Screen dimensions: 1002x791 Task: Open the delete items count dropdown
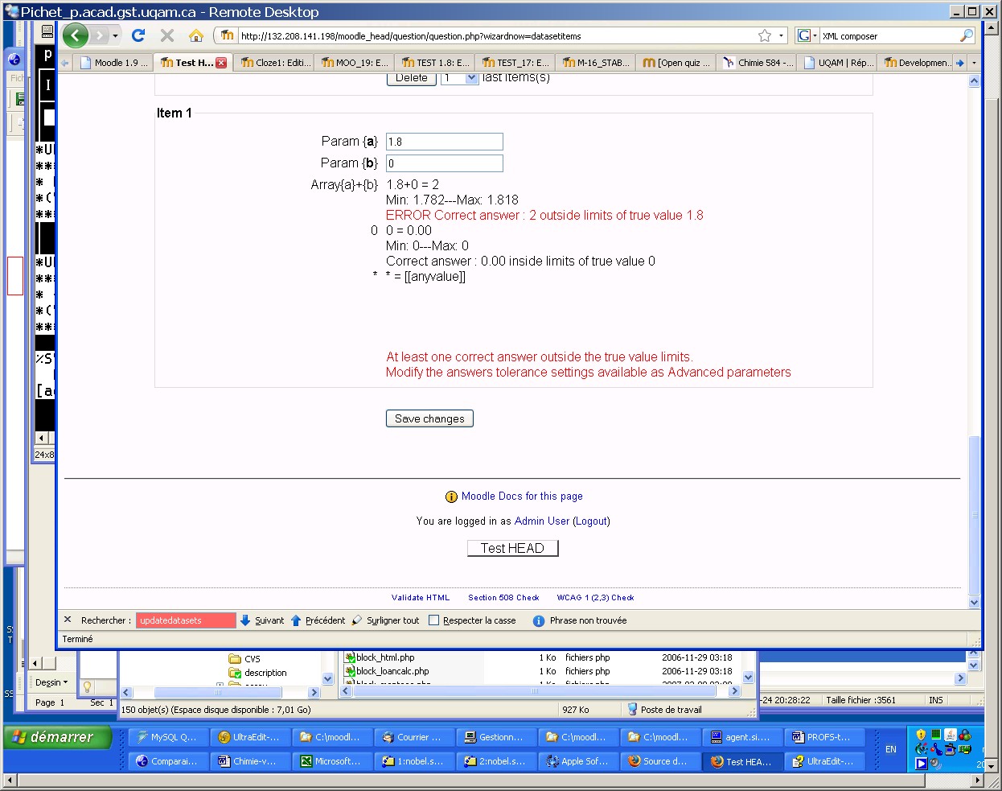[472, 78]
